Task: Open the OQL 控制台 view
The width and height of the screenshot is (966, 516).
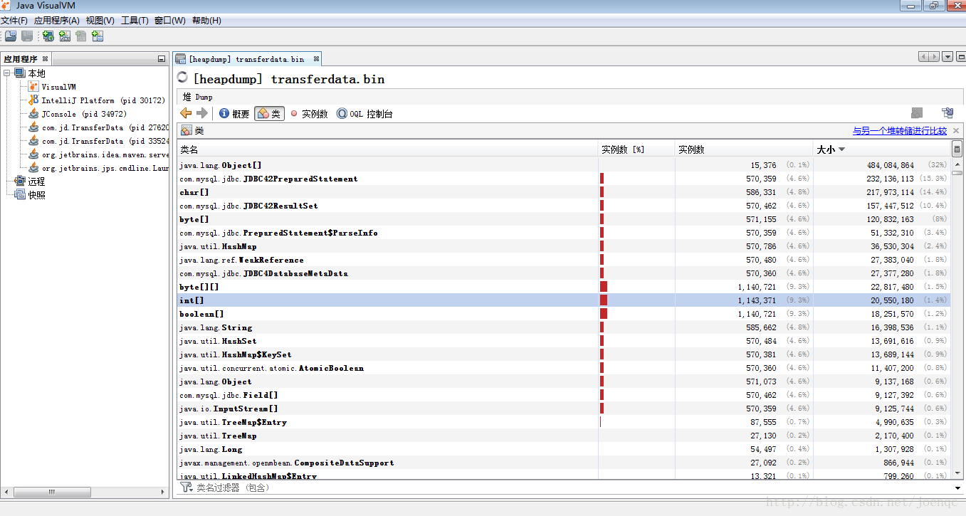Action: coord(364,114)
